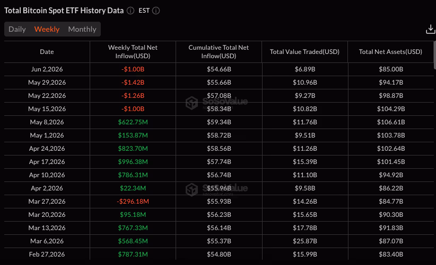Click the $101.45B net assets cell
The height and width of the screenshot is (265, 436).
coord(391,162)
